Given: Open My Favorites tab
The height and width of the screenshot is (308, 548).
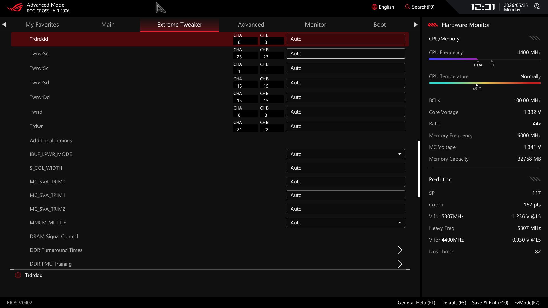Looking at the screenshot, I should (42, 25).
